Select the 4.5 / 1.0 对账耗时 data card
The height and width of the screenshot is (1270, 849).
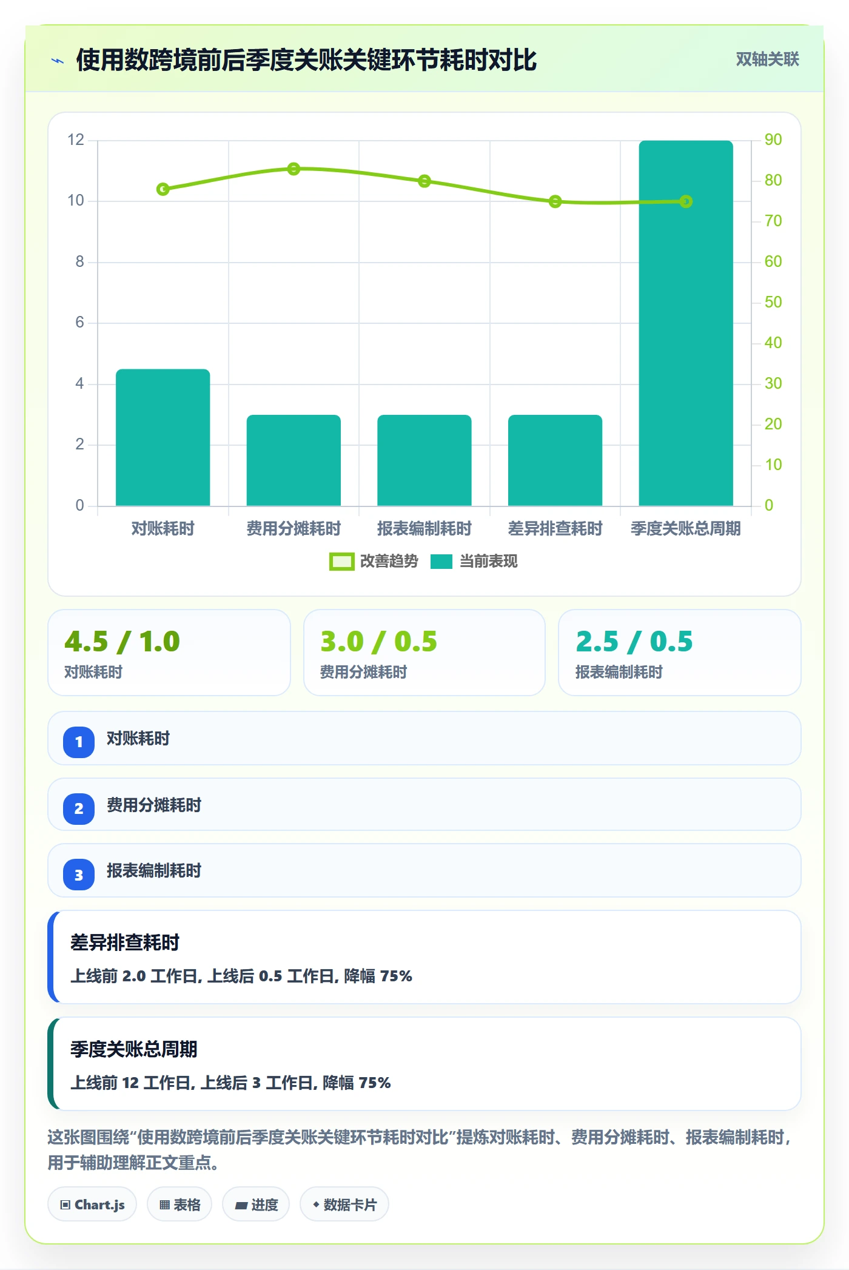point(169,653)
